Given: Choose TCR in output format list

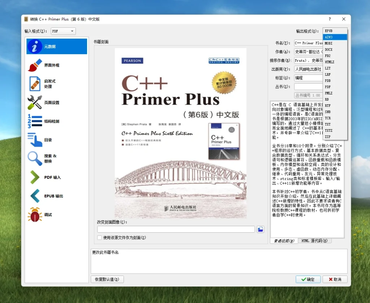Looking at the screenshot, I should (335, 118).
